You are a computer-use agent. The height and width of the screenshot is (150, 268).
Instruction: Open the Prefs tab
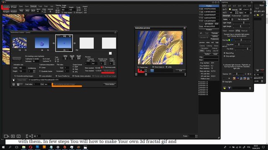click(46, 6)
